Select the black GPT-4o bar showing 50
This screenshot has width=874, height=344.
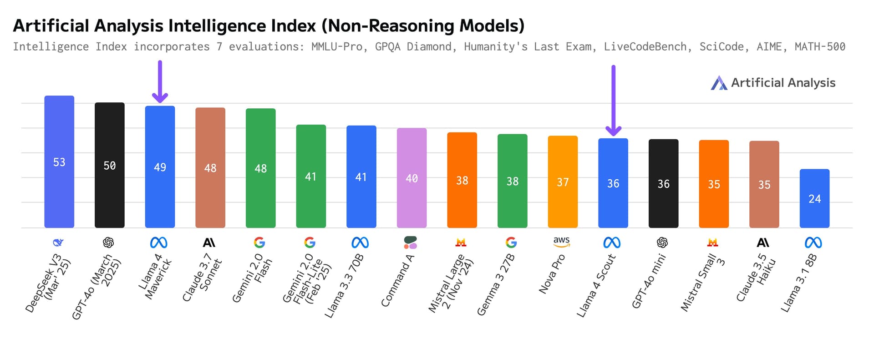(x=110, y=165)
